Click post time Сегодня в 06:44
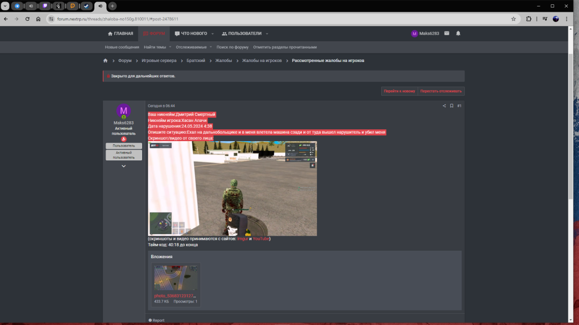Image resolution: width=579 pixels, height=325 pixels. click(161, 106)
